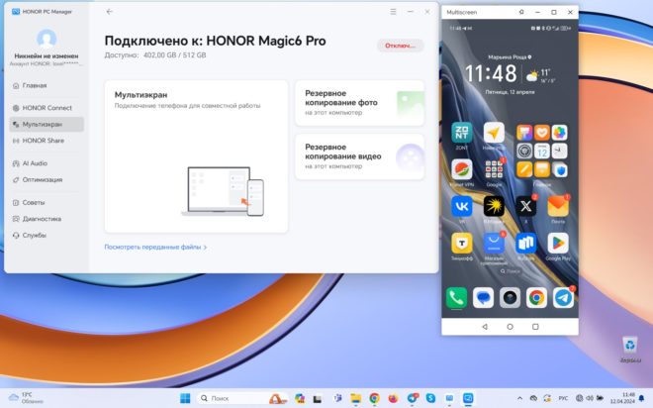Screen dimensions: 653x408
Task: Open Firefox from taskbar
Action: point(393,398)
